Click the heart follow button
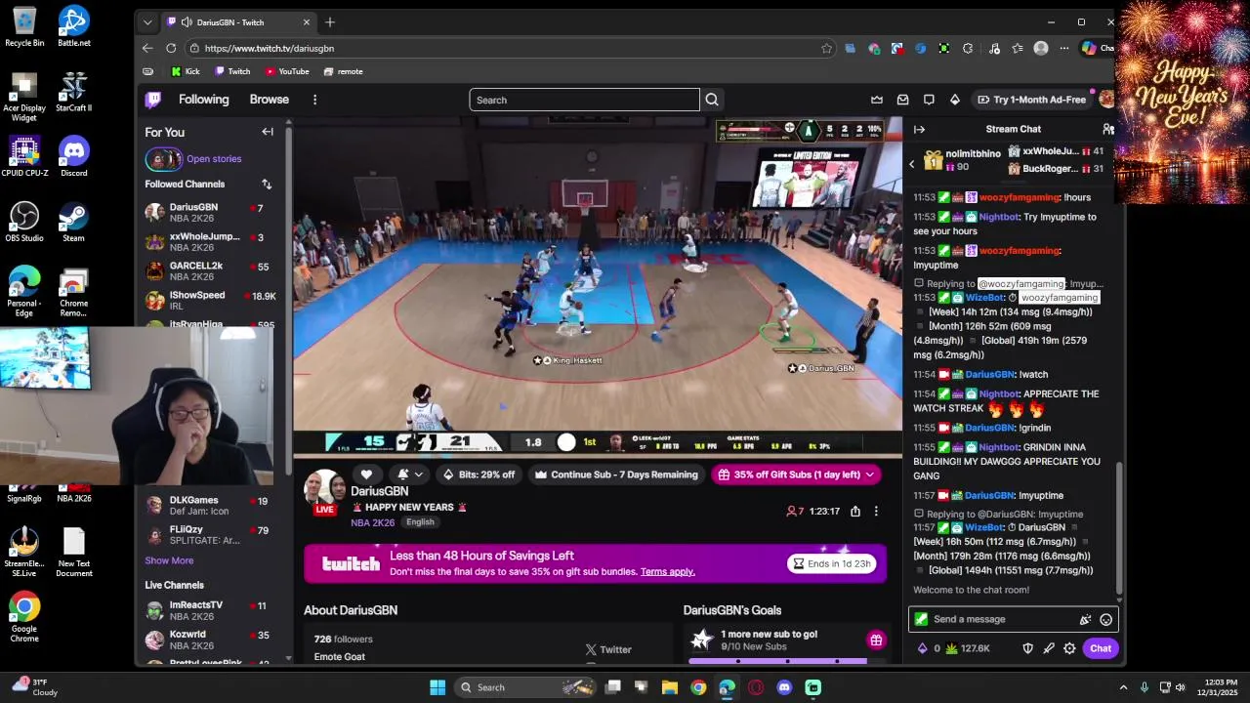The width and height of the screenshot is (1250, 703). pos(366,475)
